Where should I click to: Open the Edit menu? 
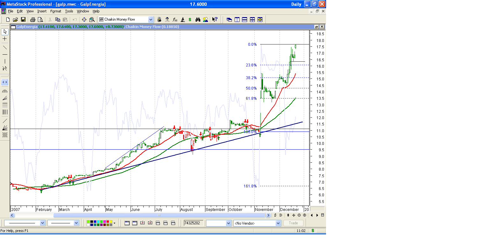[20, 11]
